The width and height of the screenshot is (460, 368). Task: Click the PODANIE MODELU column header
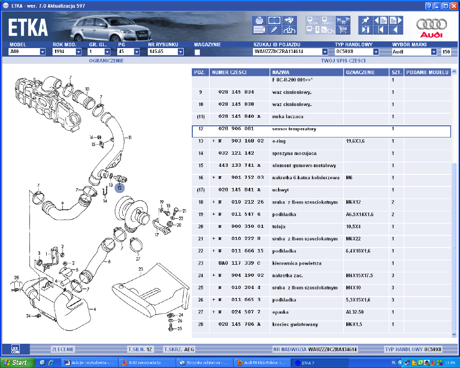pos(428,72)
